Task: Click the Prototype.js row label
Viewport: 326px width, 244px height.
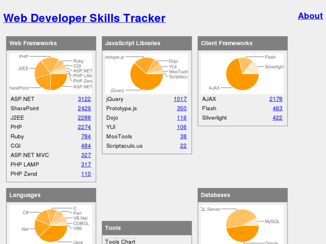Action: (122, 108)
